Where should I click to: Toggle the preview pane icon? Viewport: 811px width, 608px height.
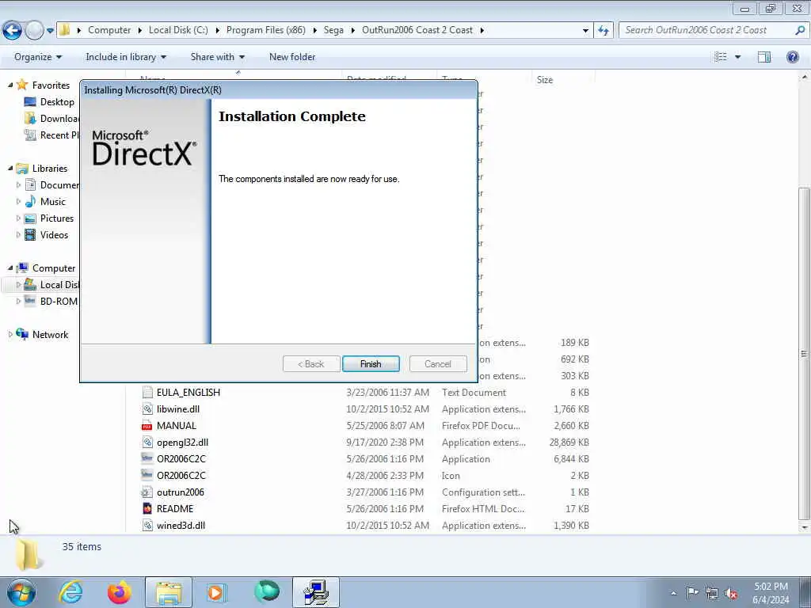pos(764,57)
